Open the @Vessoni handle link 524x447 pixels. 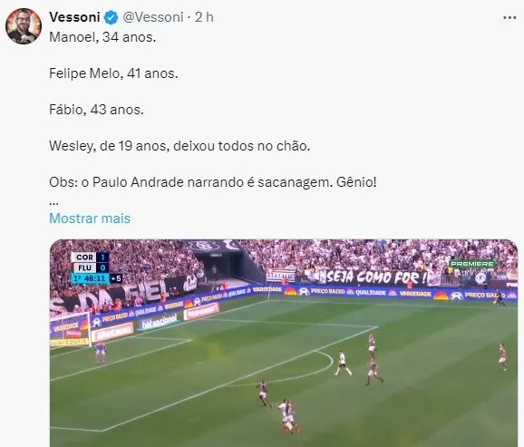coord(153,17)
